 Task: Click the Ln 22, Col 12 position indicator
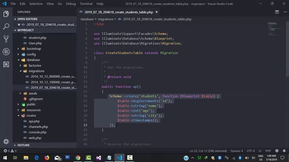point(208,151)
